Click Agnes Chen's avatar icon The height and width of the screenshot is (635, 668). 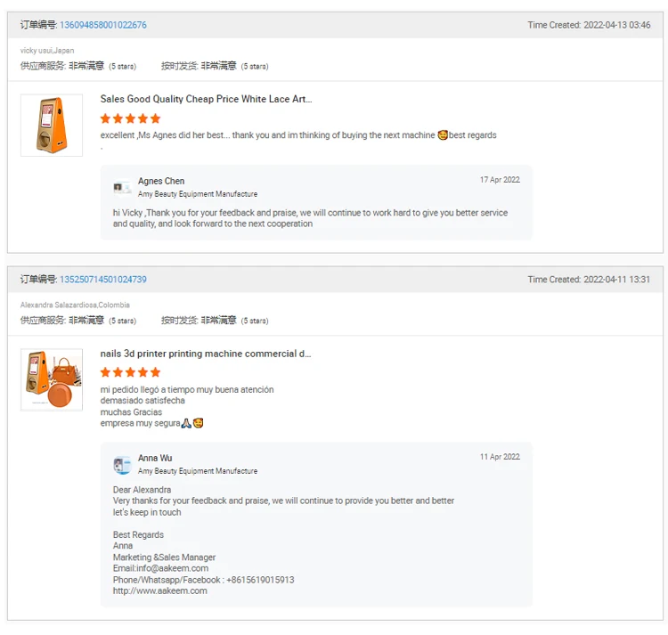pos(122,187)
